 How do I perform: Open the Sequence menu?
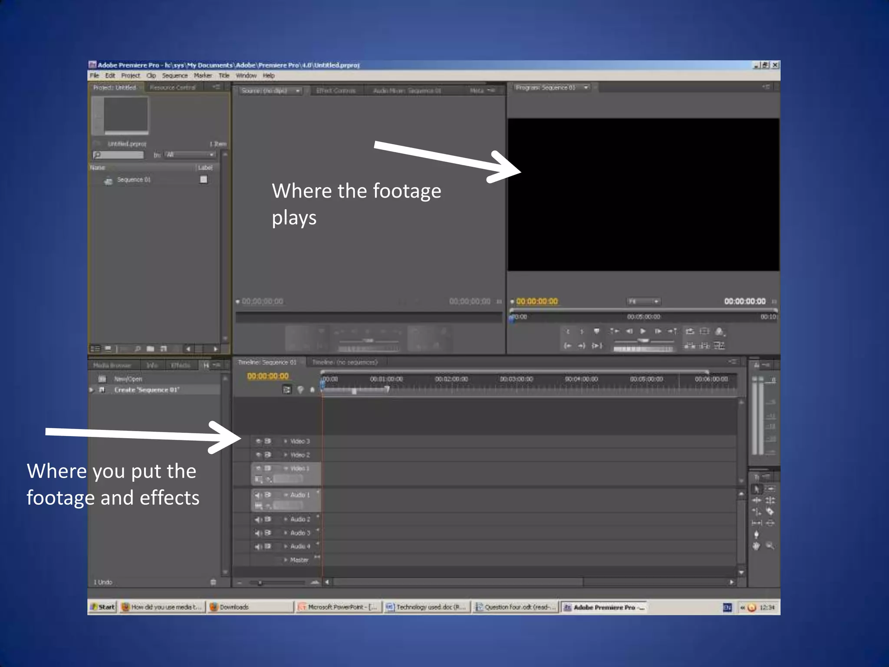tap(175, 76)
